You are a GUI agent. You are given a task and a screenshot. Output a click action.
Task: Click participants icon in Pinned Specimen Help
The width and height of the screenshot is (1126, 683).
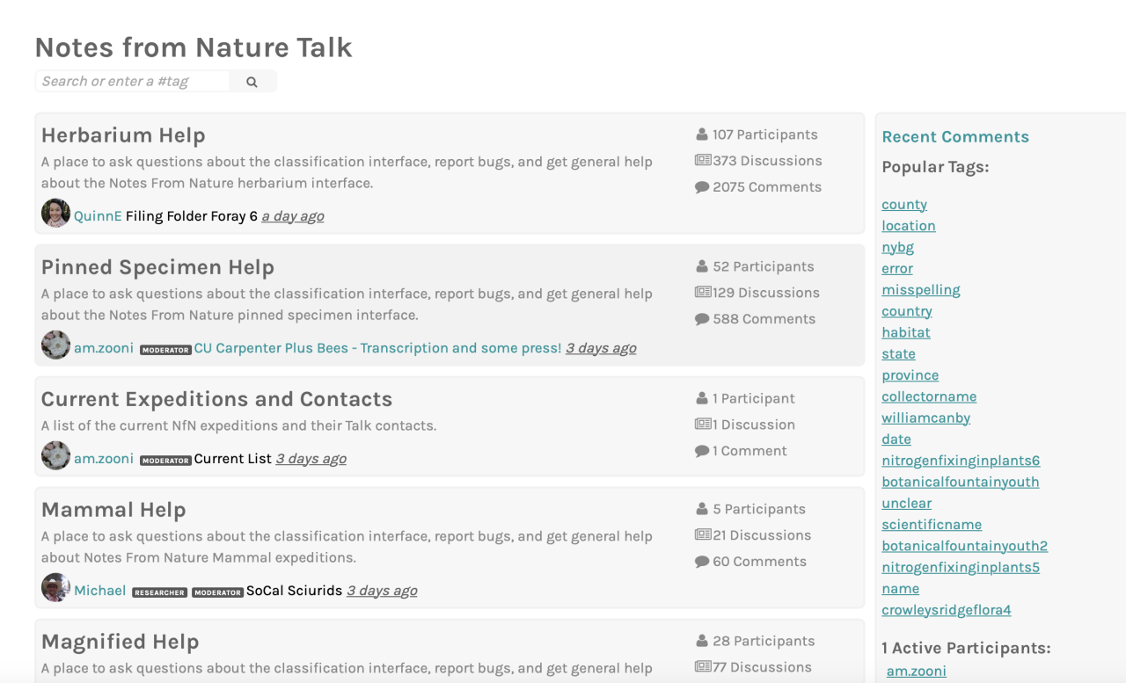pos(702,266)
